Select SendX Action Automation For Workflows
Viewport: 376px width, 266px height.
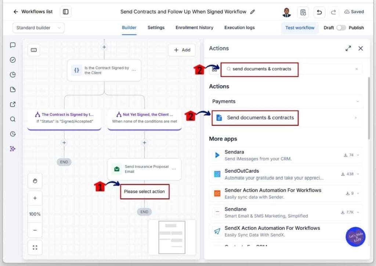(x=286, y=231)
